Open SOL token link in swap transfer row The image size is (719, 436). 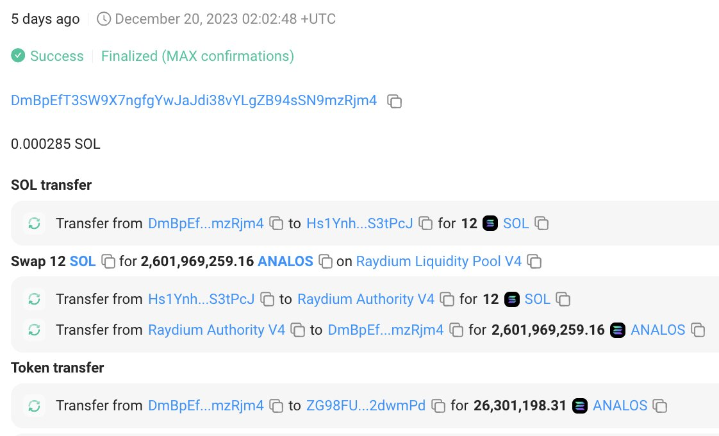[538, 299]
